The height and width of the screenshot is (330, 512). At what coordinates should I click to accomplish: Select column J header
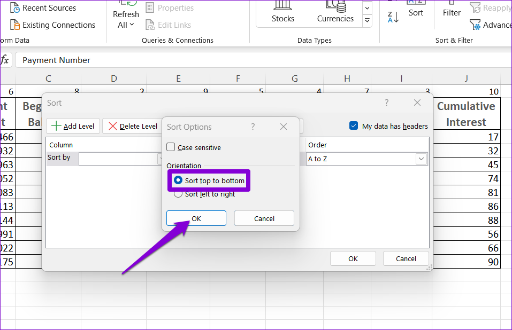pos(466,78)
